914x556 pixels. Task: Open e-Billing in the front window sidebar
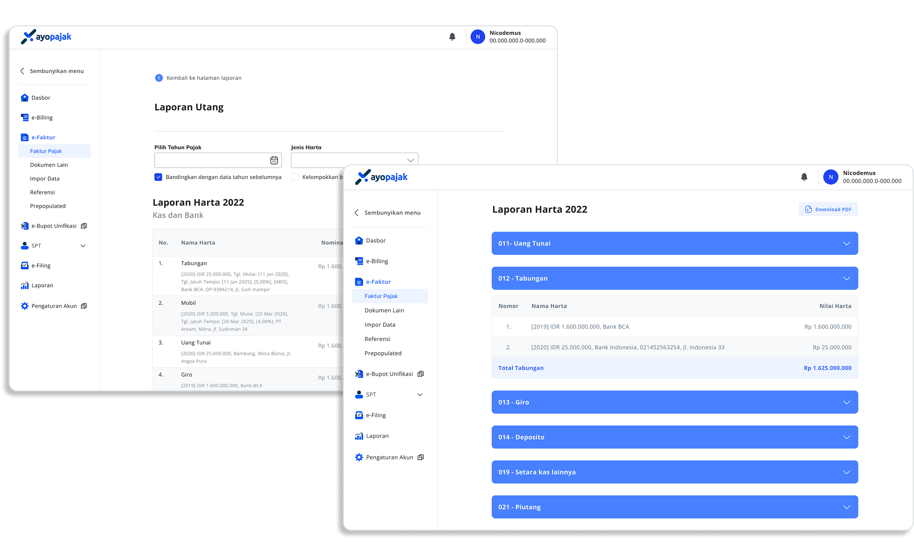click(377, 261)
